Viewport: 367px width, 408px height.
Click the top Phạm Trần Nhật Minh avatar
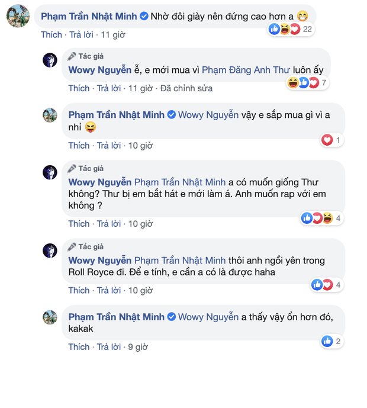tap(17, 16)
